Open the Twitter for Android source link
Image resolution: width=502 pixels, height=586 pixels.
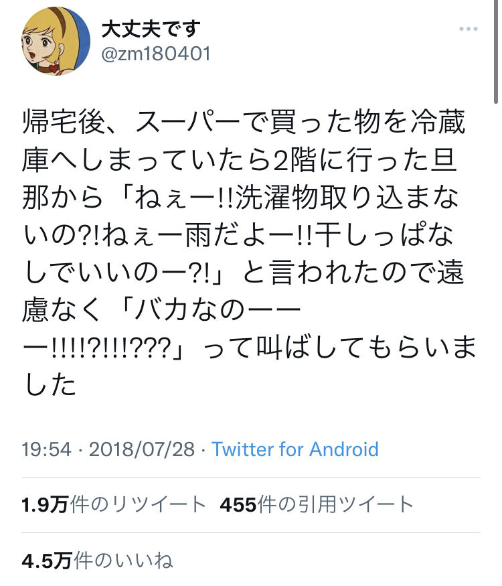click(295, 449)
